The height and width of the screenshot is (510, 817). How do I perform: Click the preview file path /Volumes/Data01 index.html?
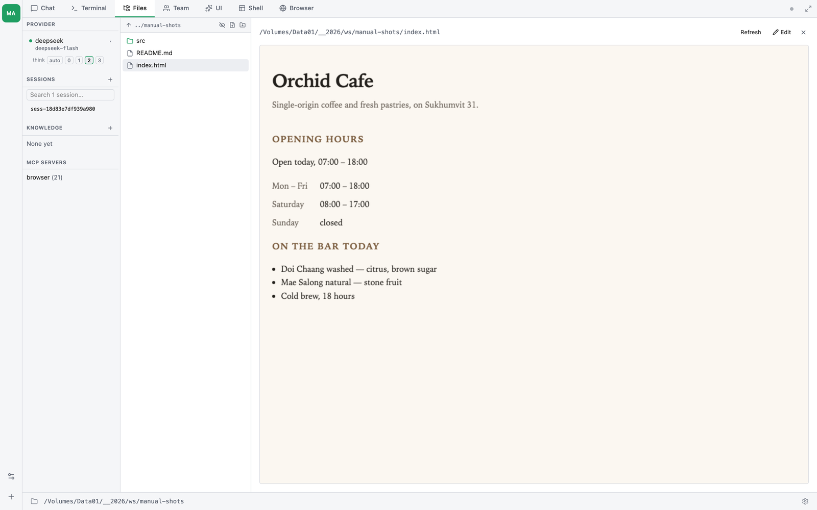tap(350, 32)
